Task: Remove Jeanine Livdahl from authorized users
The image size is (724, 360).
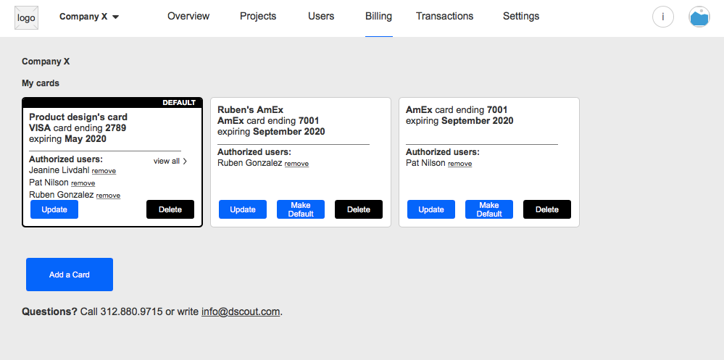Action: click(x=104, y=171)
